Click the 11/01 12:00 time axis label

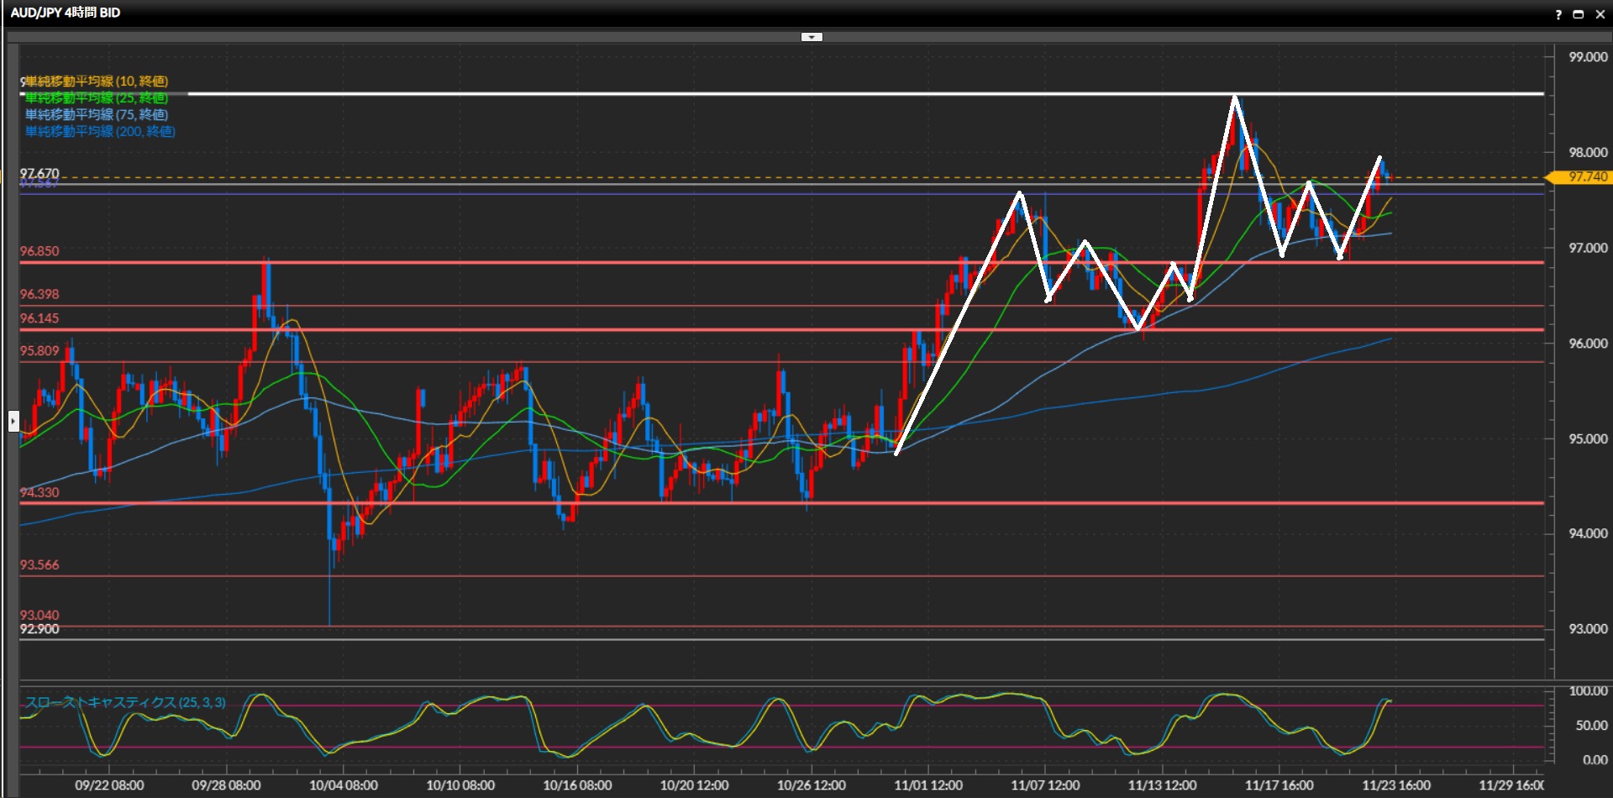(928, 785)
